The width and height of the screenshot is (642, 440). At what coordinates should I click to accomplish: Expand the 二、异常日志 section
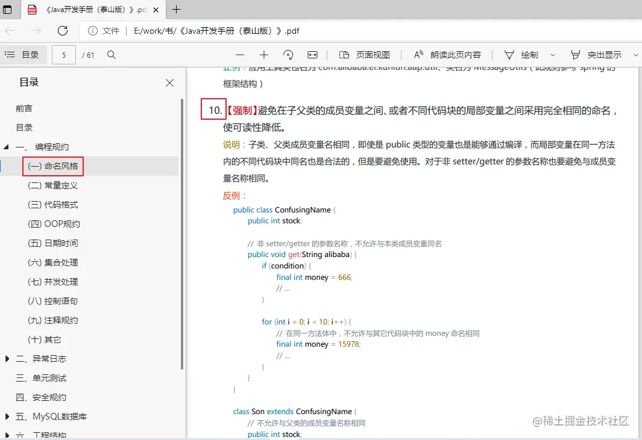click(6, 358)
